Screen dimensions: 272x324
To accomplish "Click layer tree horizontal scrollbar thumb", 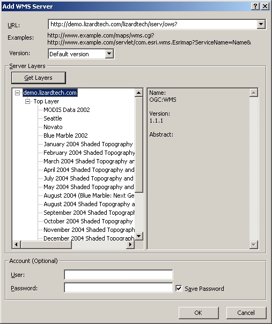I will pos(46,245).
